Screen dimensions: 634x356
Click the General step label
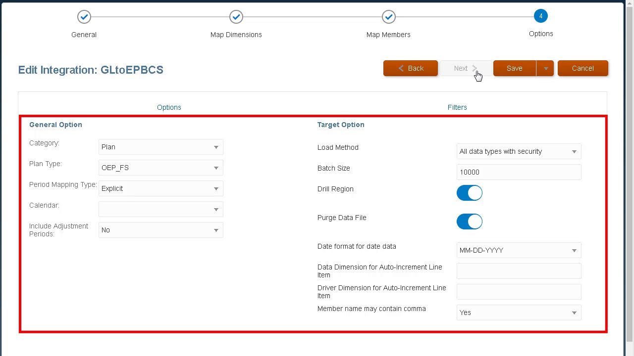coord(84,35)
